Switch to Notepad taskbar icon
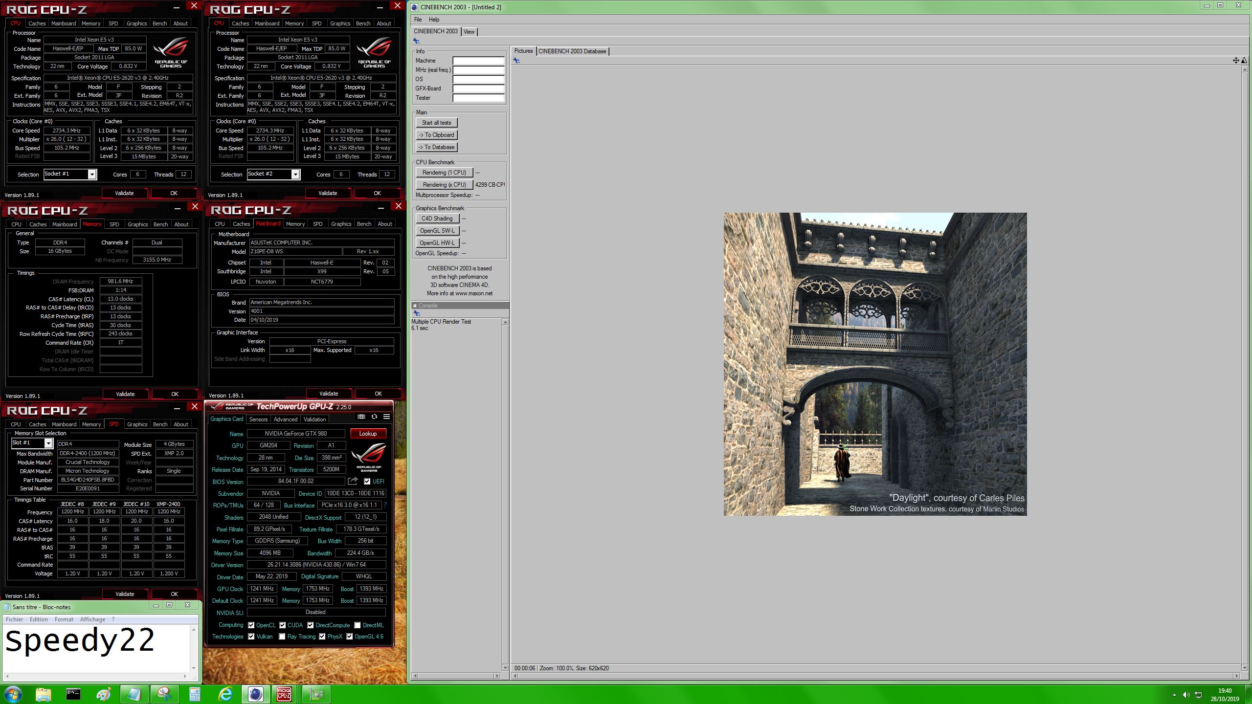1252x704 pixels. pos(134,694)
